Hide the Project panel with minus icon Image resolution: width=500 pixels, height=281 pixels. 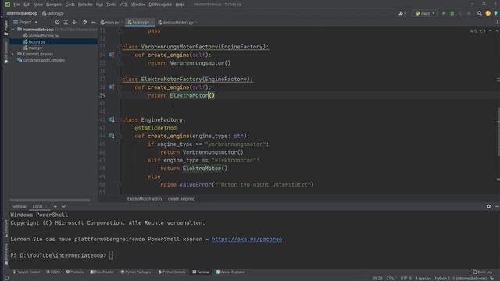click(93, 22)
